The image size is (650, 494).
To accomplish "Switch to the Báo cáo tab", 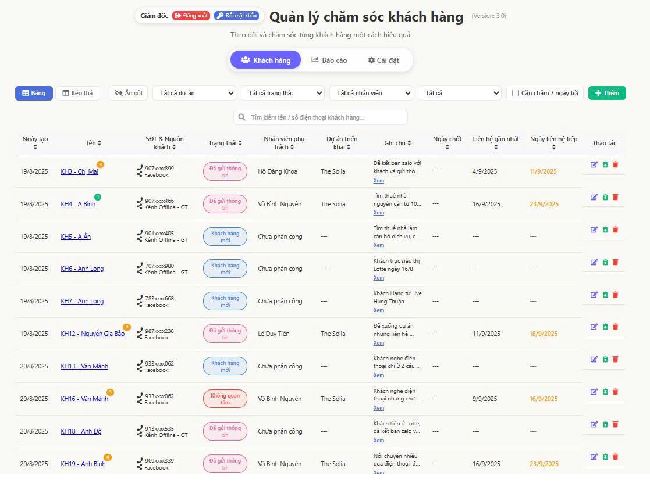I will (329, 59).
